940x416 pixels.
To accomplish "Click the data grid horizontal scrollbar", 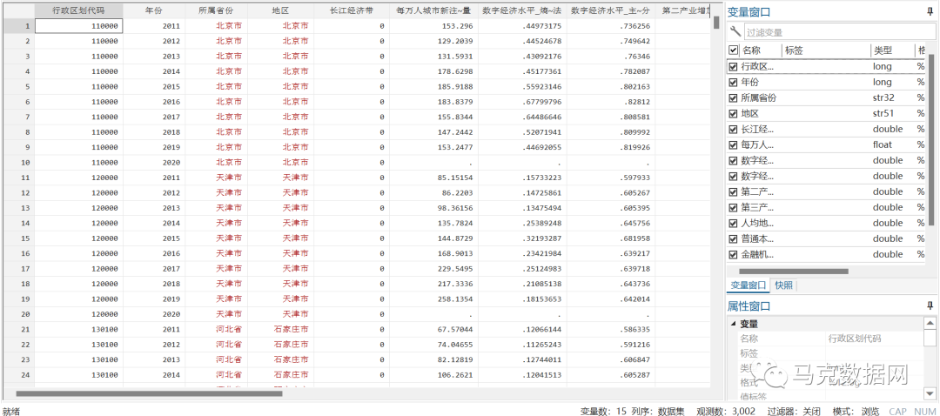I will tap(149, 393).
